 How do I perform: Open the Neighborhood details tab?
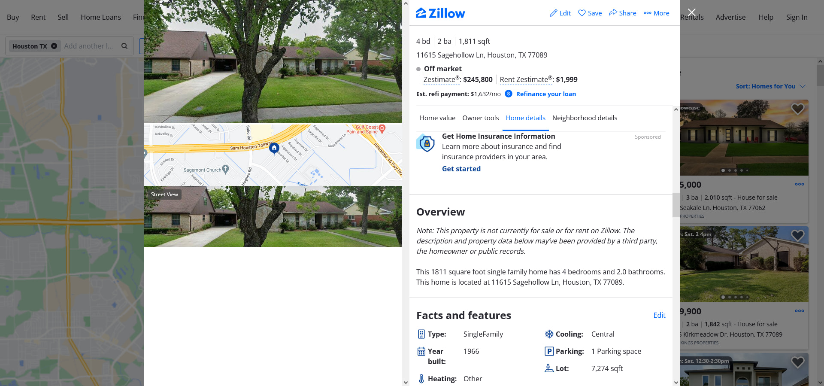(x=585, y=118)
